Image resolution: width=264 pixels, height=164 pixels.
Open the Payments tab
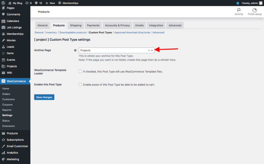[x=93, y=25]
